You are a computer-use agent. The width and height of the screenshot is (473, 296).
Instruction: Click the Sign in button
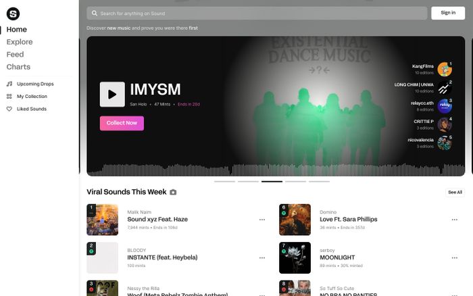point(448,13)
